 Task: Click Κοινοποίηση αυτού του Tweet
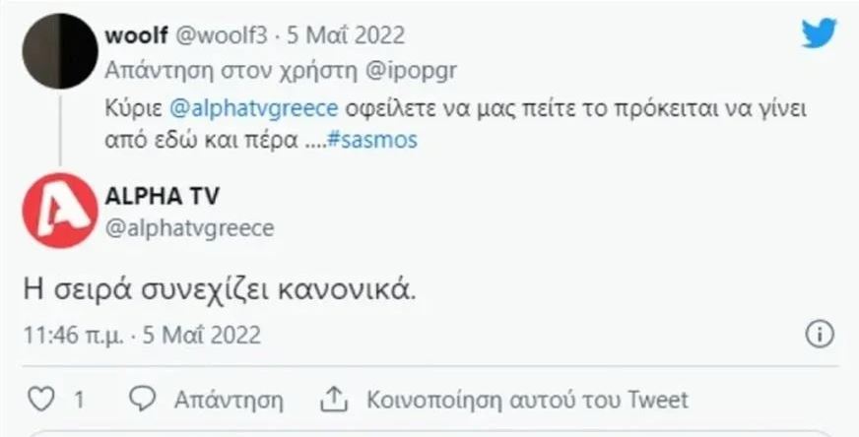pyautogui.click(x=527, y=400)
